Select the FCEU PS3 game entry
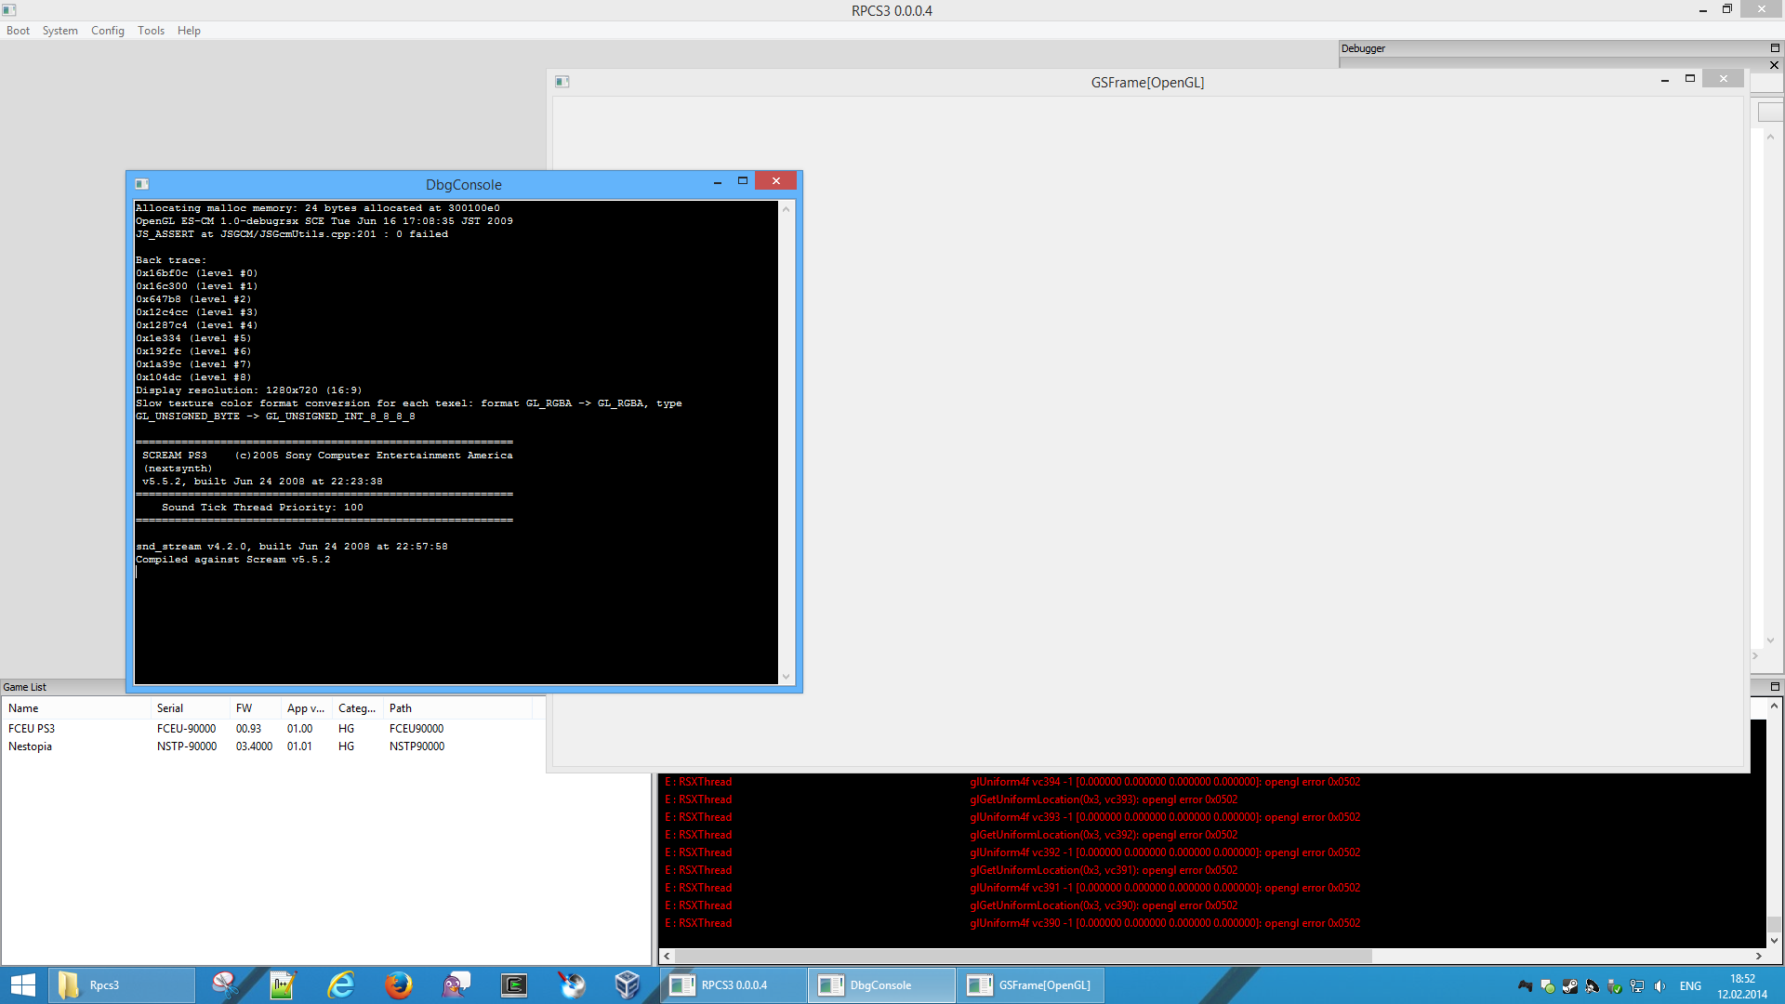 pyautogui.click(x=32, y=729)
